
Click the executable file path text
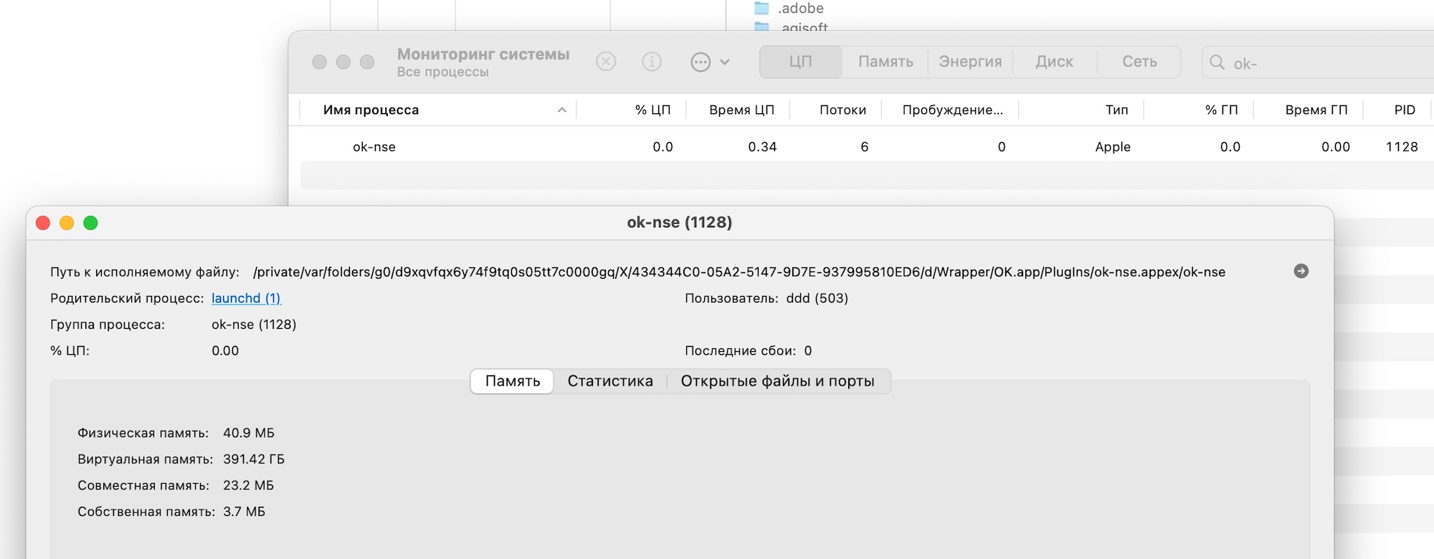[x=739, y=272]
